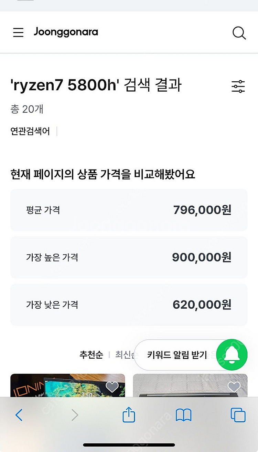Sort results by 최신순
The width and height of the screenshot is (258, 452).
tap(125, 355)
